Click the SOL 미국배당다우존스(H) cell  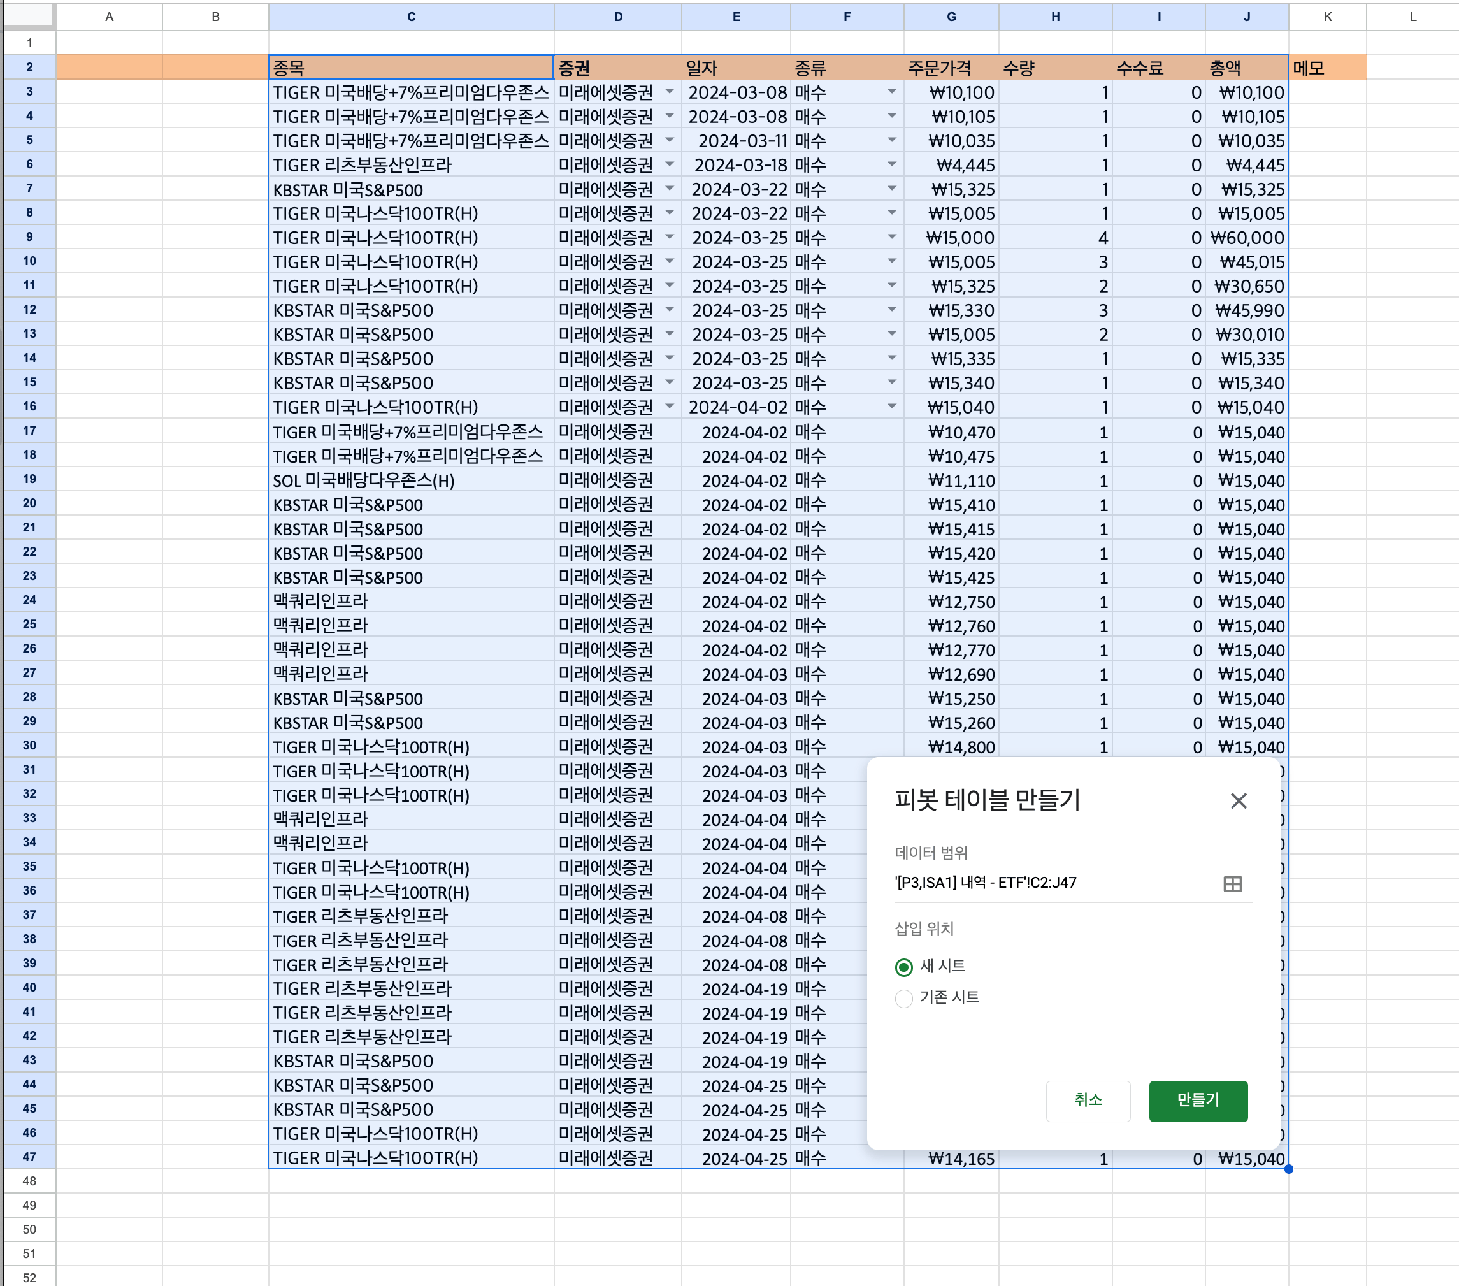coord(411,480)
